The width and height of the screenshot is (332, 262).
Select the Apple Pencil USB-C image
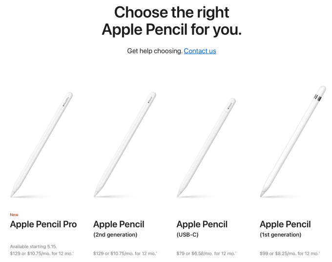(207, 147)
